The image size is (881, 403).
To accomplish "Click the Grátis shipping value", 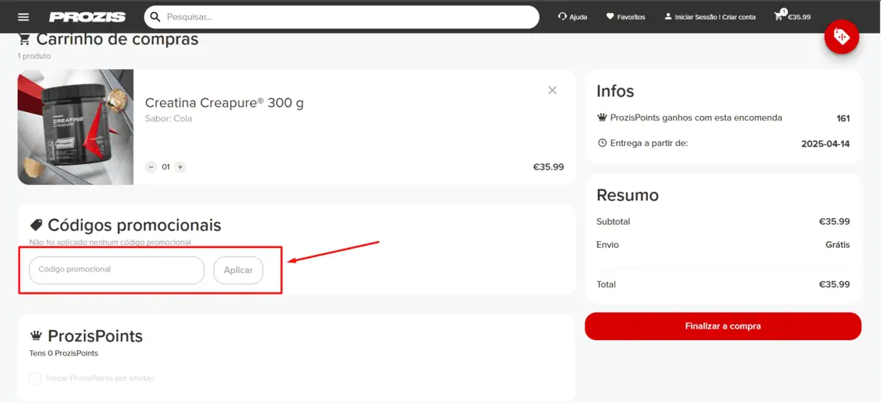I will tap(837, 245).
